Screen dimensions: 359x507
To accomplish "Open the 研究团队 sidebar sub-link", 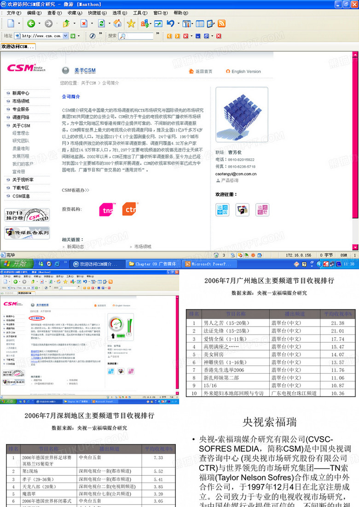I will tap(21, 141).
